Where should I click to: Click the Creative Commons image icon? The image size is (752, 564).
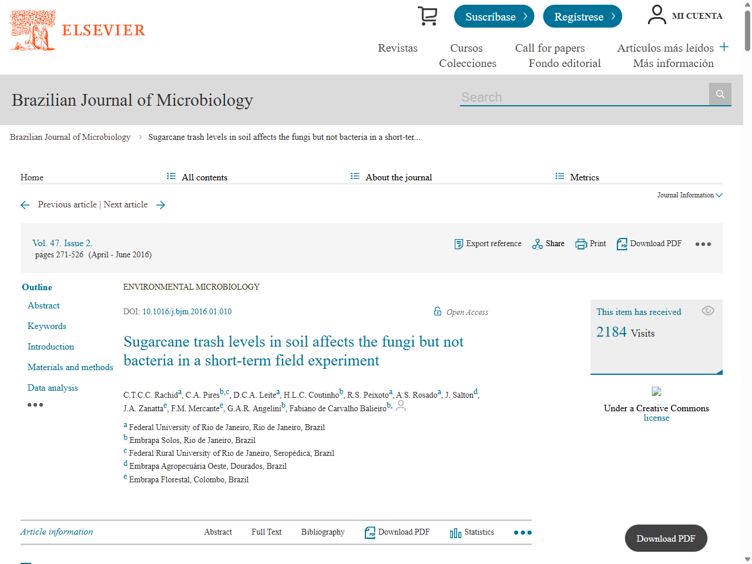coord(657,391)
